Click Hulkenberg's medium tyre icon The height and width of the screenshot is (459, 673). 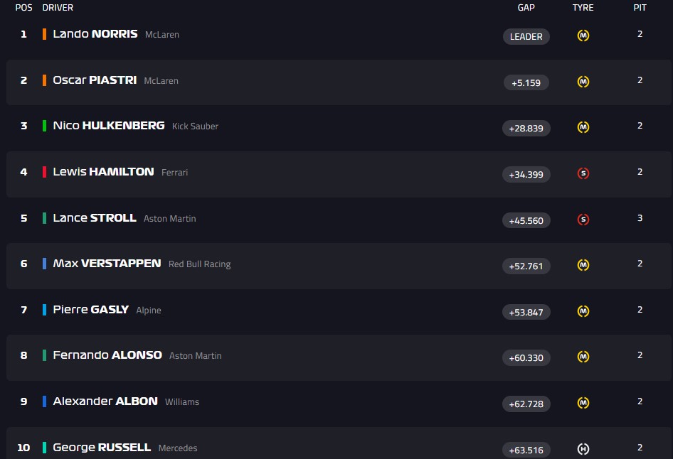[583, 127]
